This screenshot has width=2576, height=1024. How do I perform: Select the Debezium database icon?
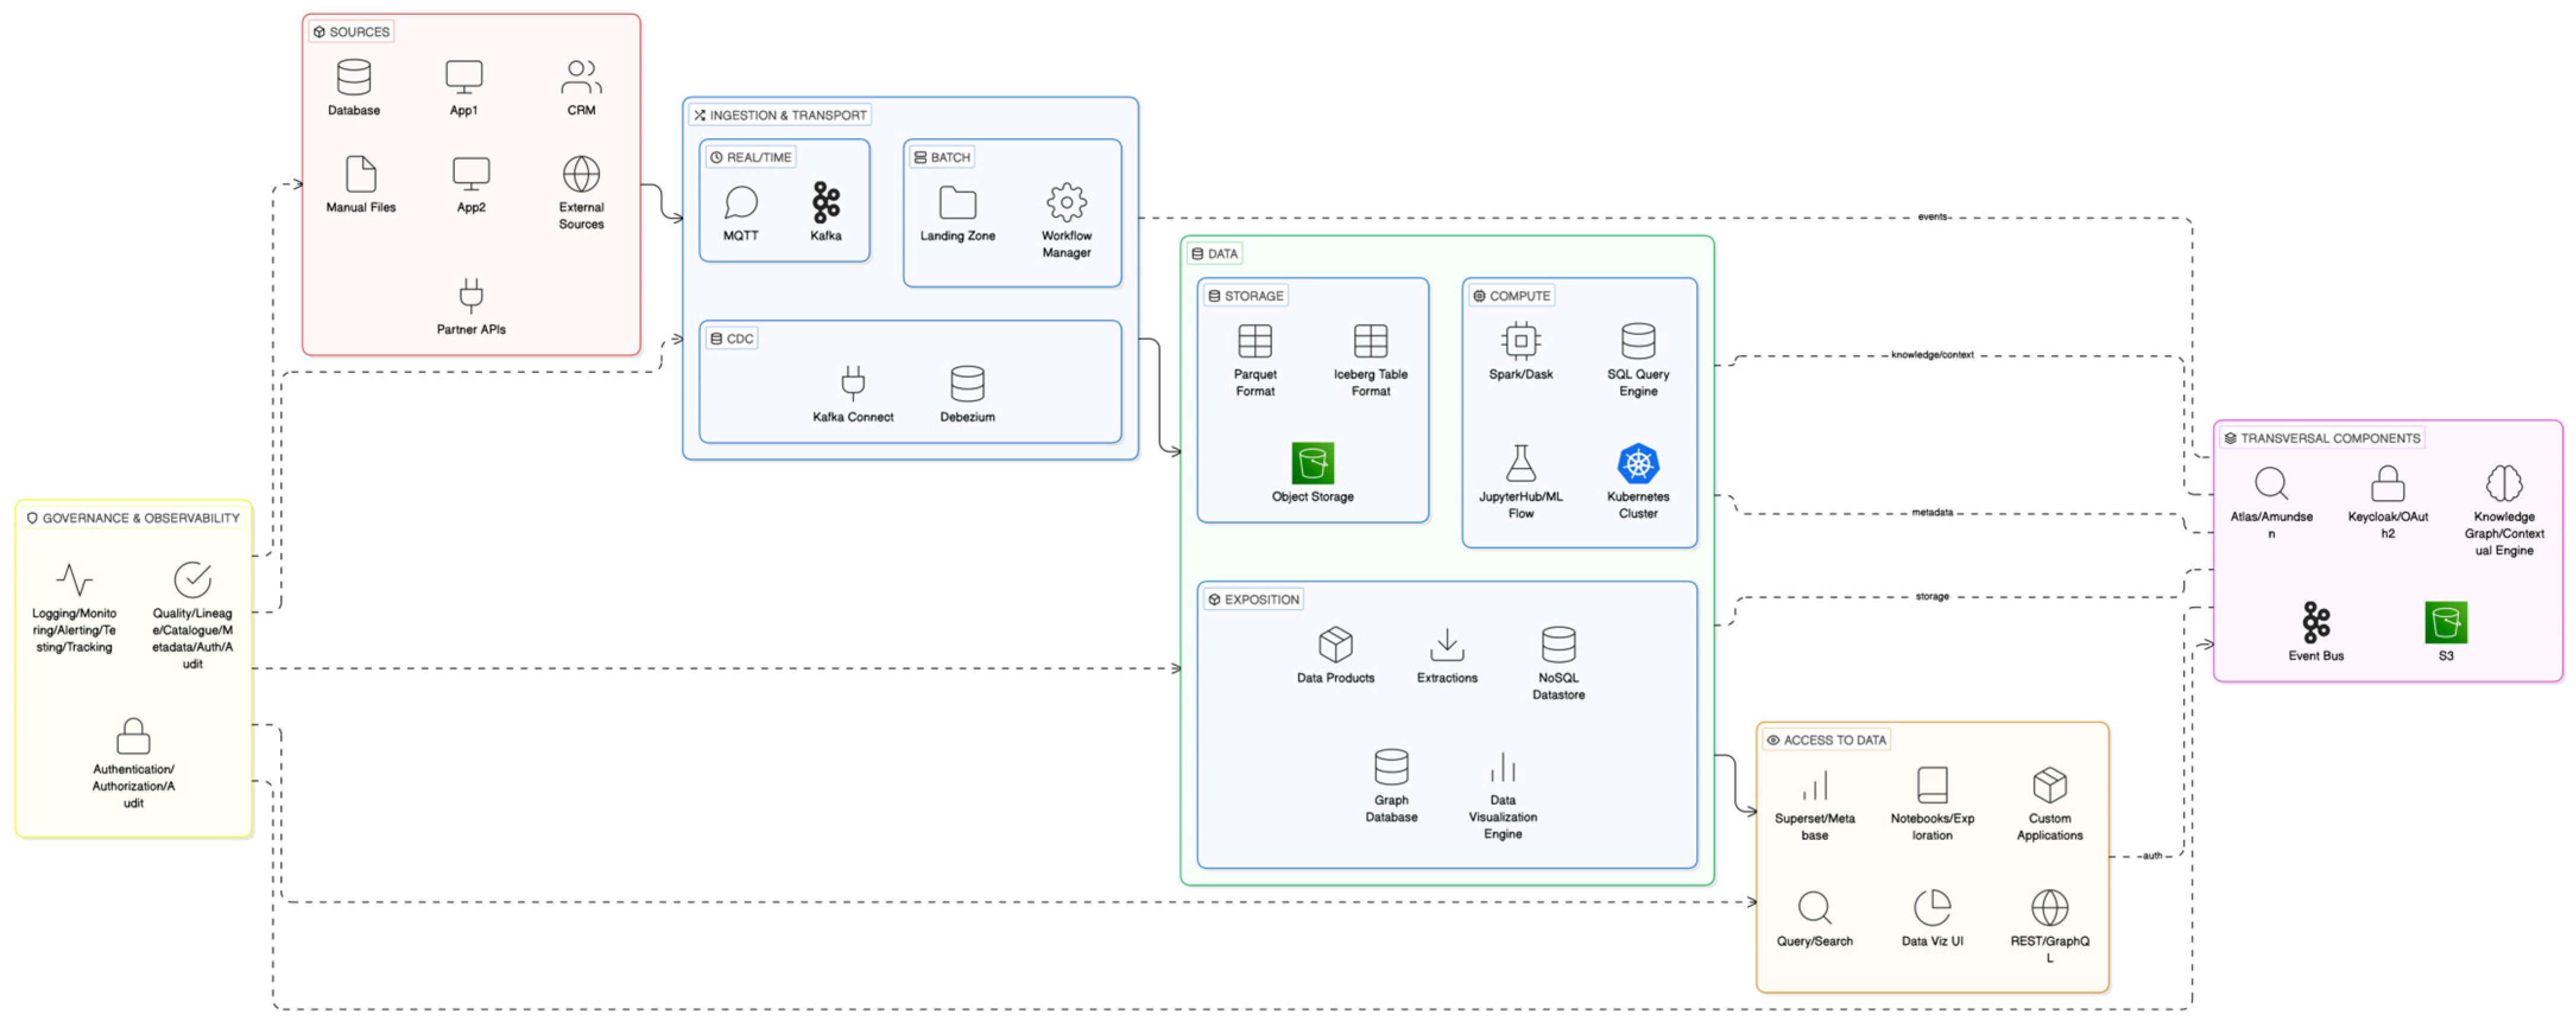967,384
